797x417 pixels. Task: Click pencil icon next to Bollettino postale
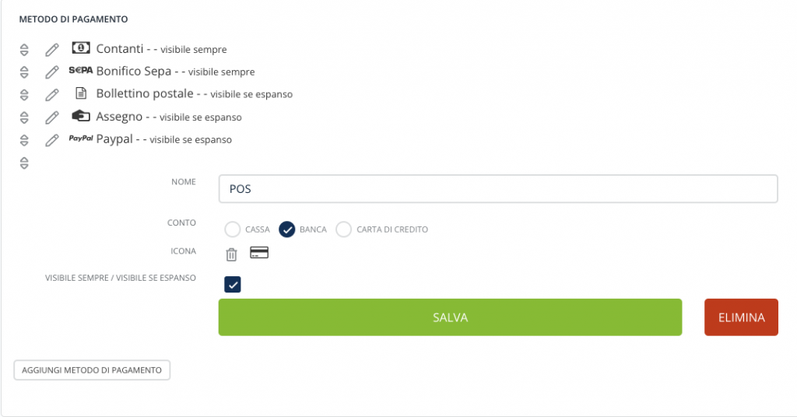[x=52, y=94]
